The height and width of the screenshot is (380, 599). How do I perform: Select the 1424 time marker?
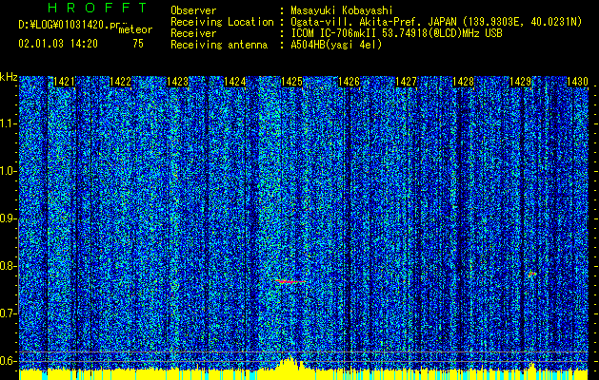(234, 82)
